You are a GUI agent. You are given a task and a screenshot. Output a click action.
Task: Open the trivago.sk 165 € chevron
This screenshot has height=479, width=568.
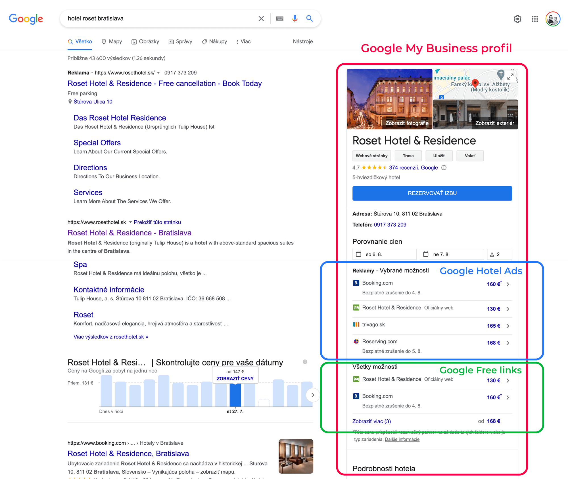(508, 326)
